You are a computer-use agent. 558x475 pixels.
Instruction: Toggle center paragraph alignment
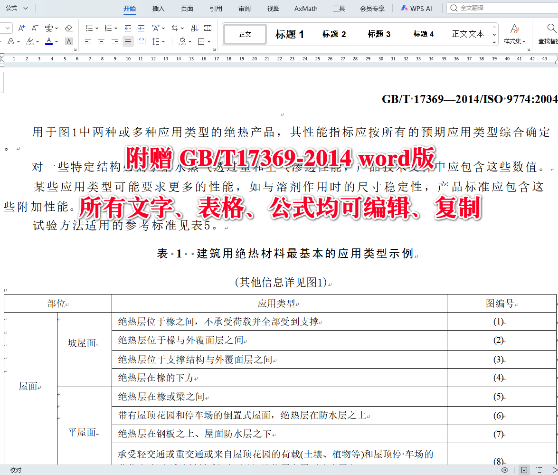point(101,42)
